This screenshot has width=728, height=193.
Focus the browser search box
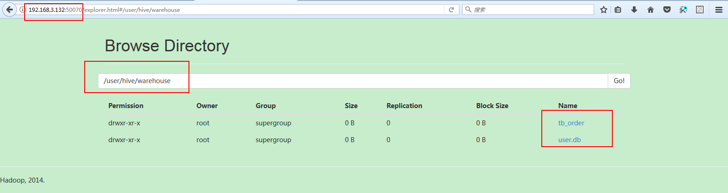(x=528, y=10)
